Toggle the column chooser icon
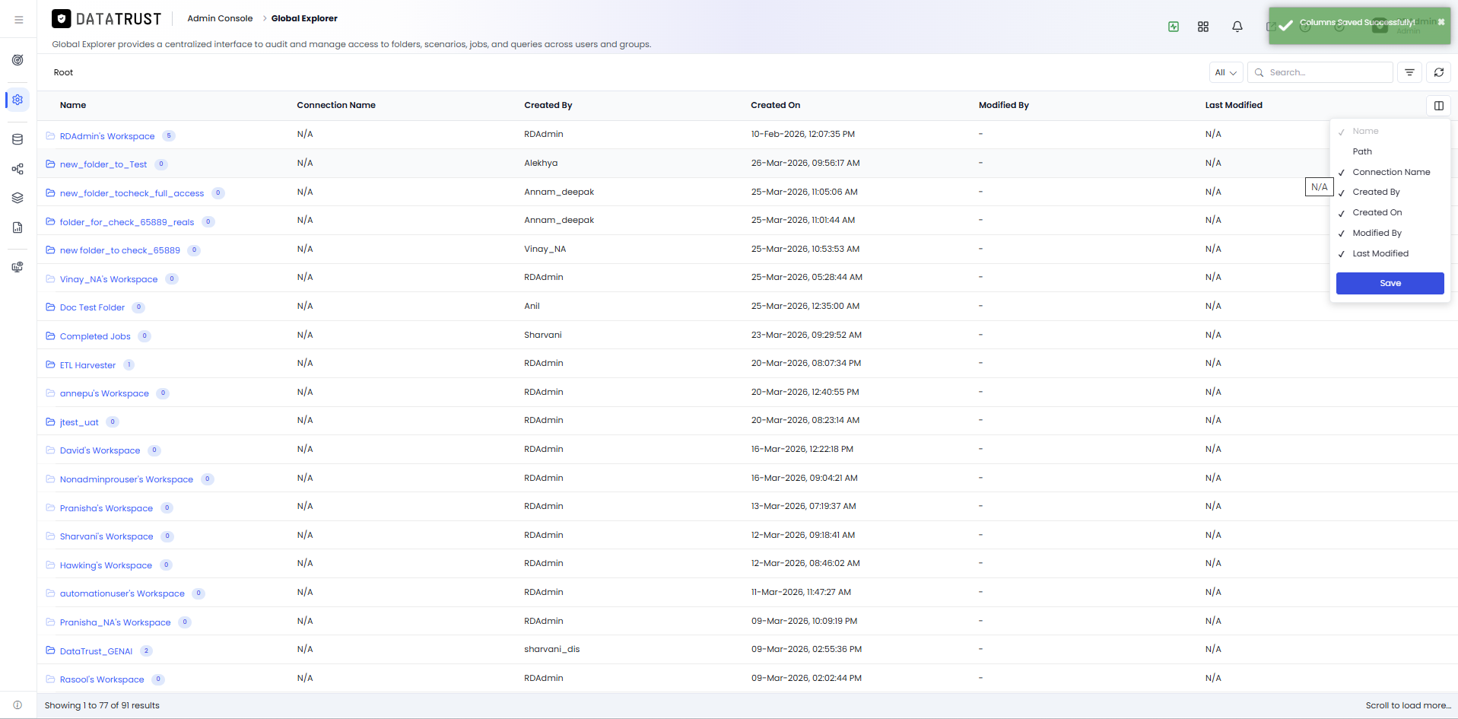Screen dimensions: 1458x719 click(x=1439, y=106)
